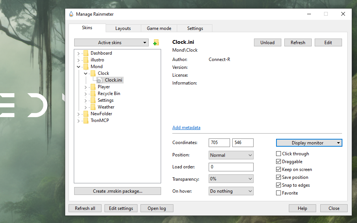Disable the Draggable checkbox
The image size is (357, 223).
pyautogui.click(x=278, y=162)
